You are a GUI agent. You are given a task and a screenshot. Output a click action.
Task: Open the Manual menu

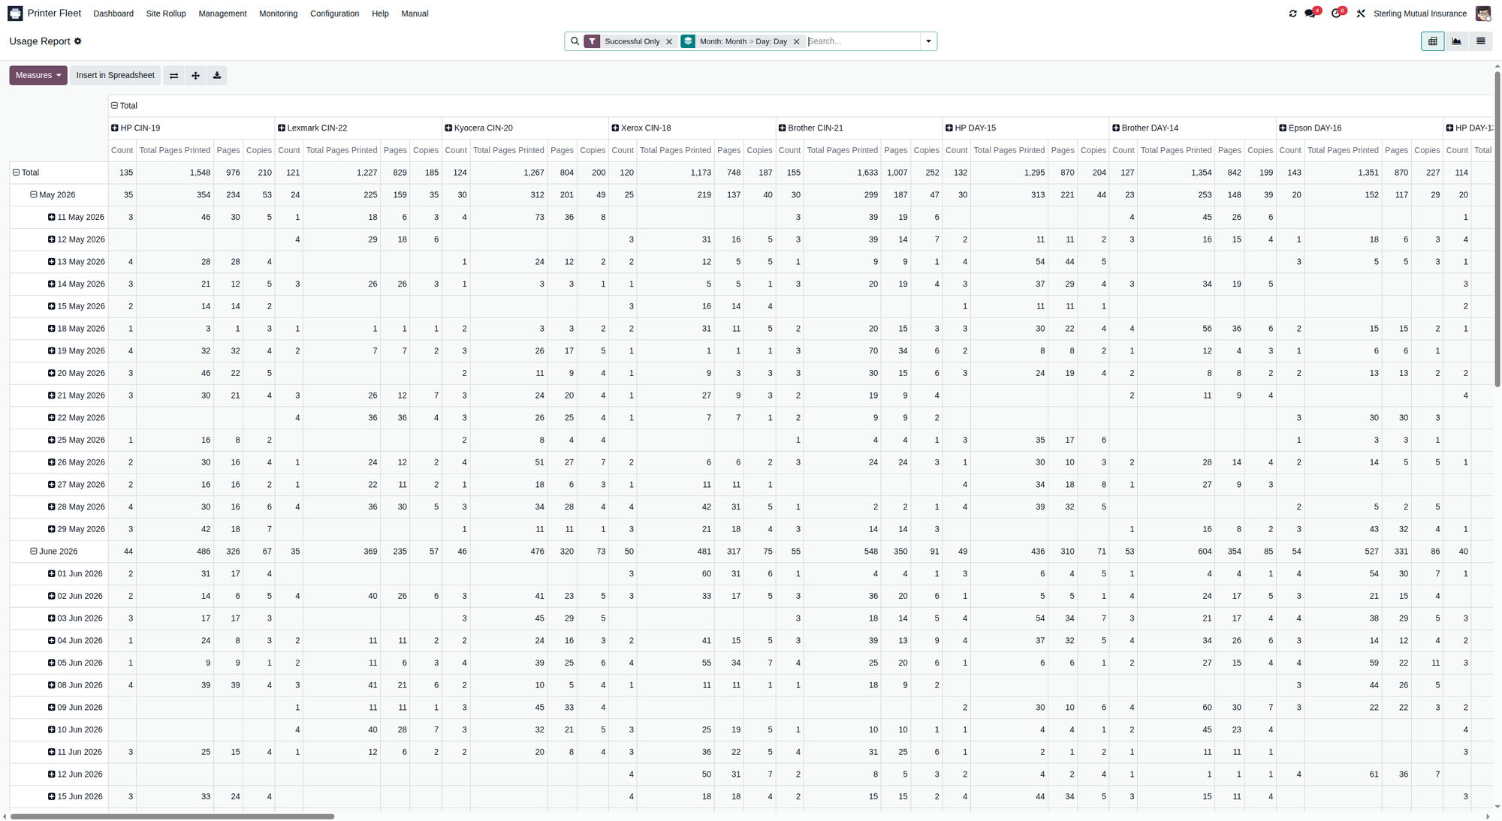pyautogui.click(x=415, y=14)
